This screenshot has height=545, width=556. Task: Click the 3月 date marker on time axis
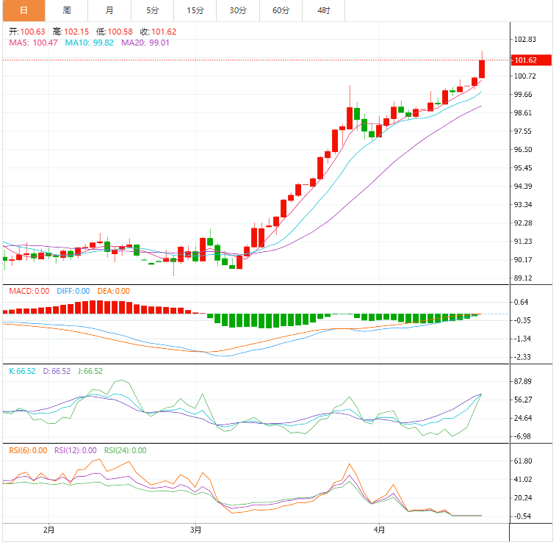(195, 529)
